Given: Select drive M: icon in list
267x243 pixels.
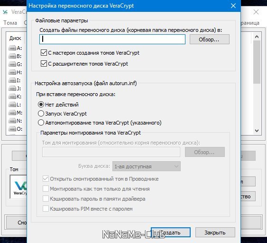Looking at the screenshot, I should coord(12,113).
